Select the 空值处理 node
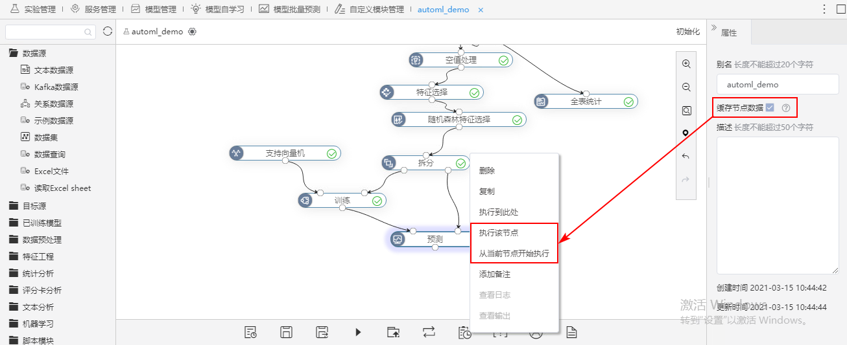847x345 pixels. (x=461, y=60)
